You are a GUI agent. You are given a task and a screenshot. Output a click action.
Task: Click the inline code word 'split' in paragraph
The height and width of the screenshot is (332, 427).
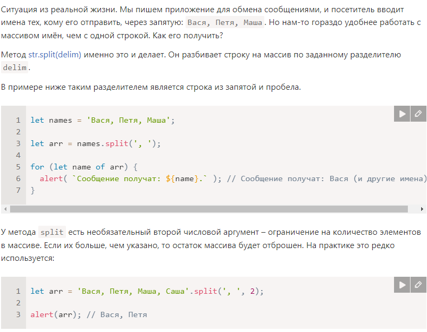click(52, 232)
